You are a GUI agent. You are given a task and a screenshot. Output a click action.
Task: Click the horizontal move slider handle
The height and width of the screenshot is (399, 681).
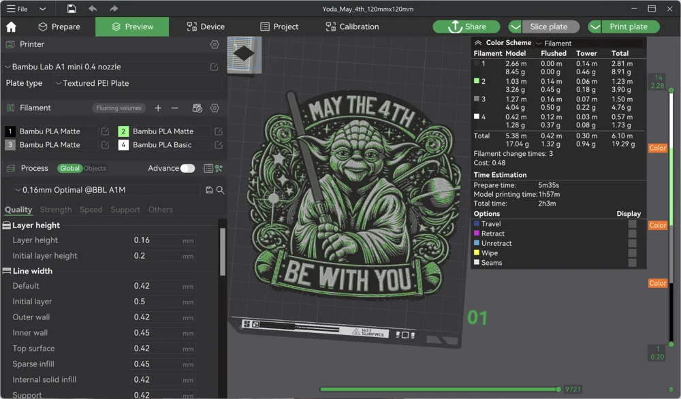click(x=558, y=389)
